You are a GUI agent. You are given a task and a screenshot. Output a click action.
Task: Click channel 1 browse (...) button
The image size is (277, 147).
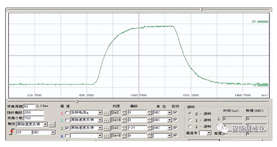(x=106, y=113)
